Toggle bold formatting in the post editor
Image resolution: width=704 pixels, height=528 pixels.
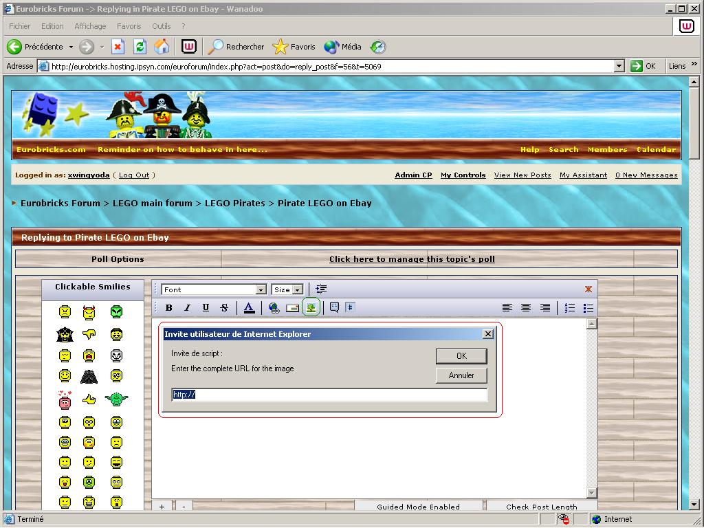[x=169, y=308]
